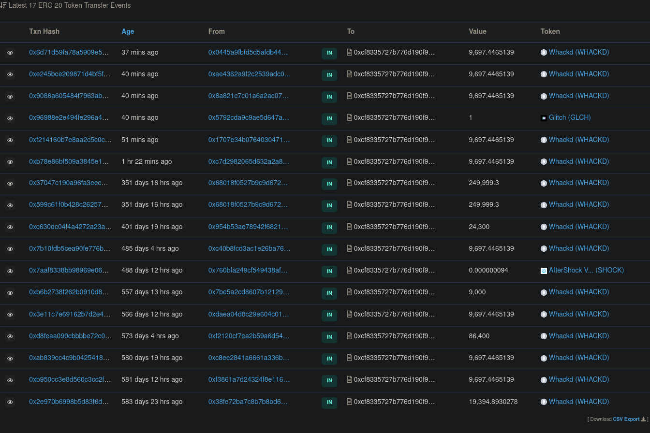Click eye icon for txn 0x96988e2e494fe296a4

(x=10, y=118)
